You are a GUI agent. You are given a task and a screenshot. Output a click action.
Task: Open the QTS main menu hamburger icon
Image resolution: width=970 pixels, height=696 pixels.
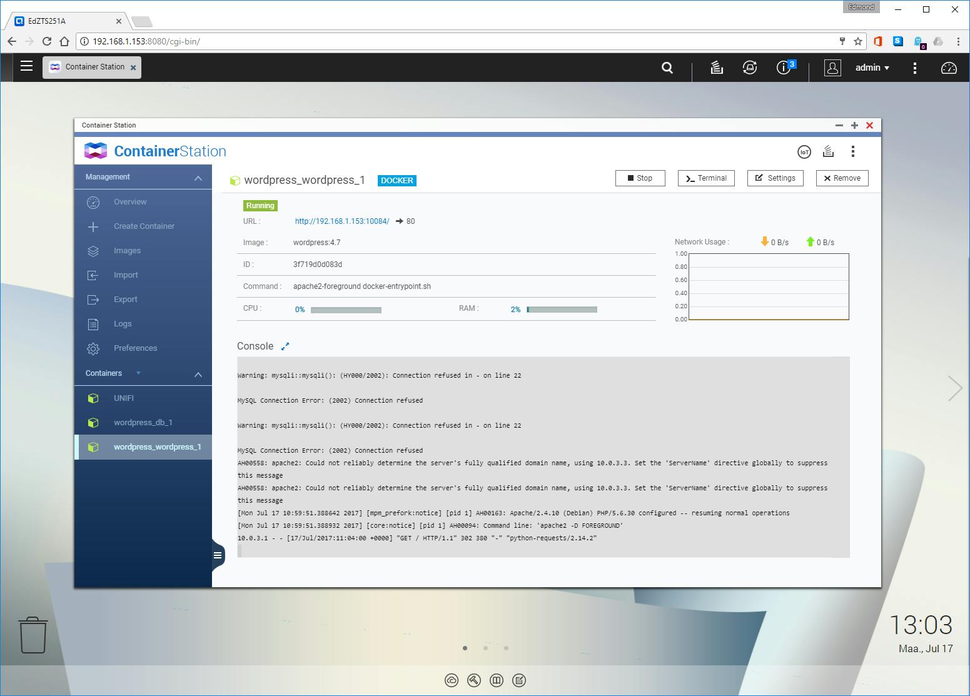(26, 66)
